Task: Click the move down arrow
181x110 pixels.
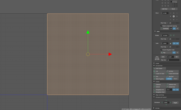Action: [x=174, y=20]
